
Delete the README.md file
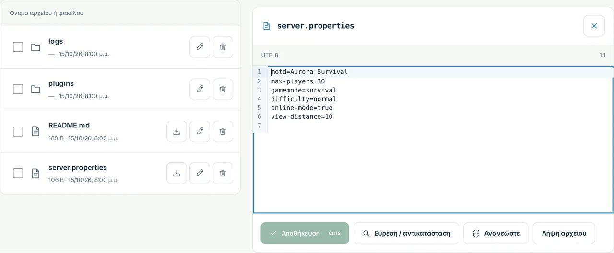(x=223, y=131)
